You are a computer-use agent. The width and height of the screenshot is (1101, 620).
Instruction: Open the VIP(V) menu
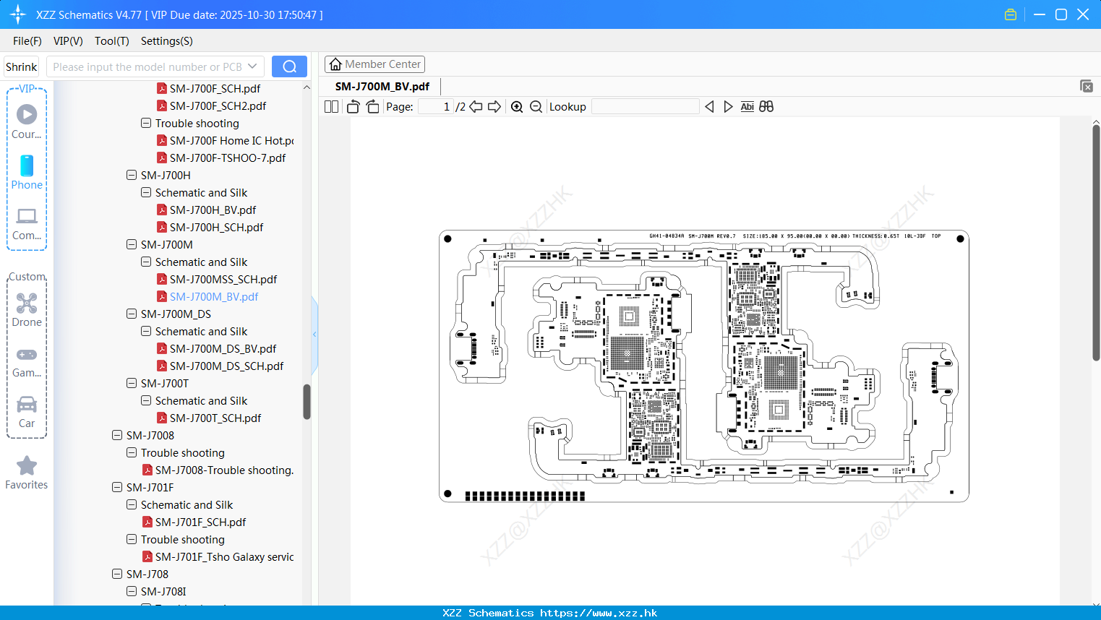point(68,41)
